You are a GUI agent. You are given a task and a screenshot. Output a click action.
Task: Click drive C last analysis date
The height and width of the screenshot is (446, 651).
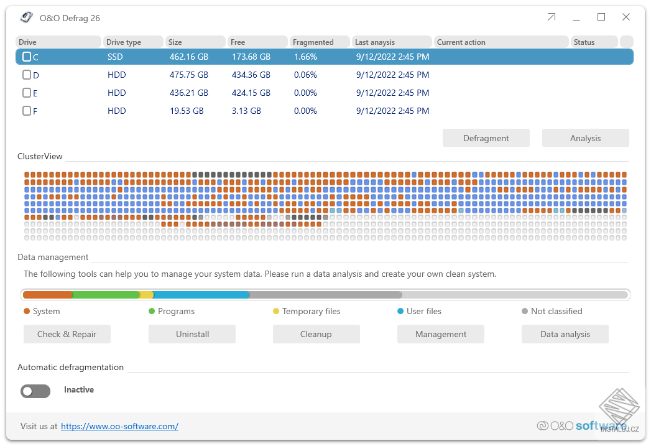[x=393, y=57]
